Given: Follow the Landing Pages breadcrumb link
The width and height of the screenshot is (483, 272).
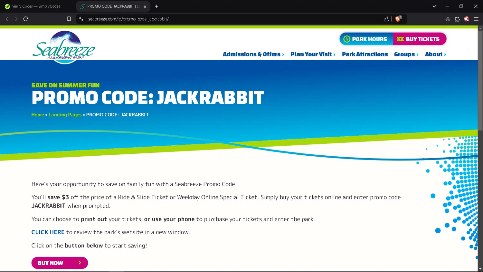Looking at the screenshot, I should click(x=65, y=115).
